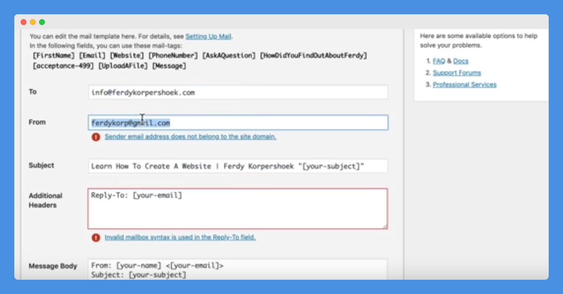
Task: Click the [AskAQuestion] mail-tag
Action: [229, 56]
